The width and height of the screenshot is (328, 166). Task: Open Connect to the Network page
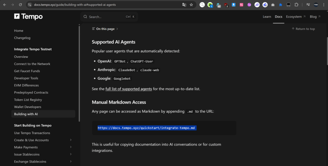(x=32, y=64)
